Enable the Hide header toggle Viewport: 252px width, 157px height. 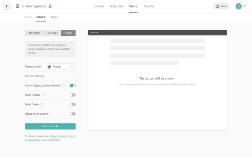point(73,95)
